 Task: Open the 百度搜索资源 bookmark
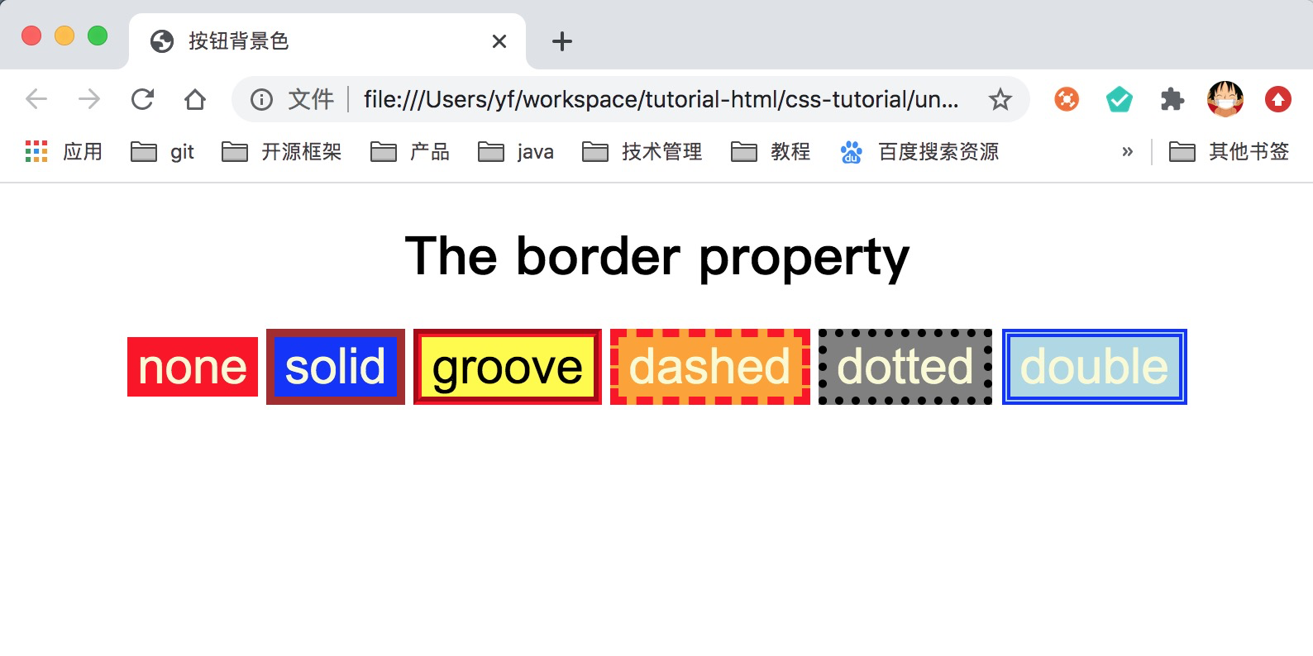tap(919, 152)
